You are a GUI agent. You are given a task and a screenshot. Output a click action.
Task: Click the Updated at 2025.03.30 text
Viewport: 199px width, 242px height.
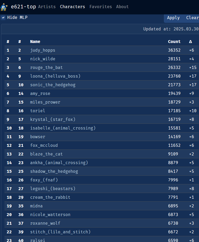[171, 29]
